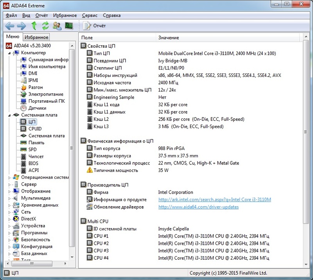313x280 pixels.
Task: Click the Чипсет chip icon
Action: click(x=23, y=157)
